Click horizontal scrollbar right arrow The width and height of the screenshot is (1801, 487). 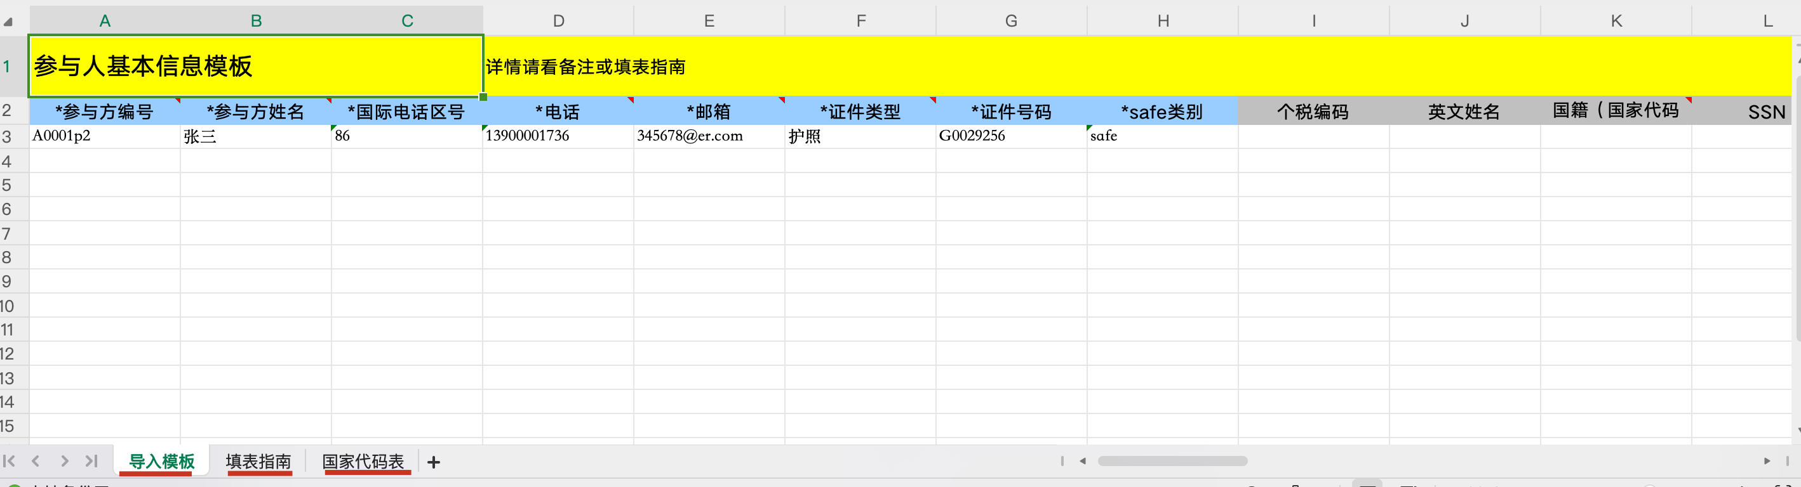pyautogui.click(x=1767, y=460)
